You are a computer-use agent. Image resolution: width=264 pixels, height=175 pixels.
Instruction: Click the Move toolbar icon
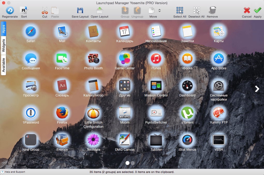(x=151, y=10)
